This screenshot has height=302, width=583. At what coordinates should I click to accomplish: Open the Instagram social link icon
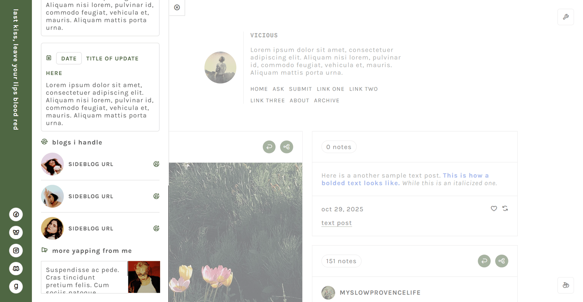[x=16, y=251]
